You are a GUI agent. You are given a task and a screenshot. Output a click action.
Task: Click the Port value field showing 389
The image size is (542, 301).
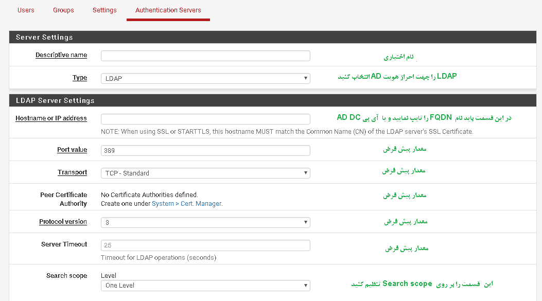point(205,150)
